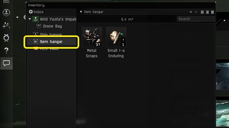This screenshot has width=229, height=128.
Task: Click the chat speech bubble sidebar icon
Action: coord(6,63)
